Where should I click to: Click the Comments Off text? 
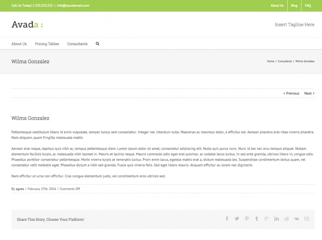click(70, 189)
